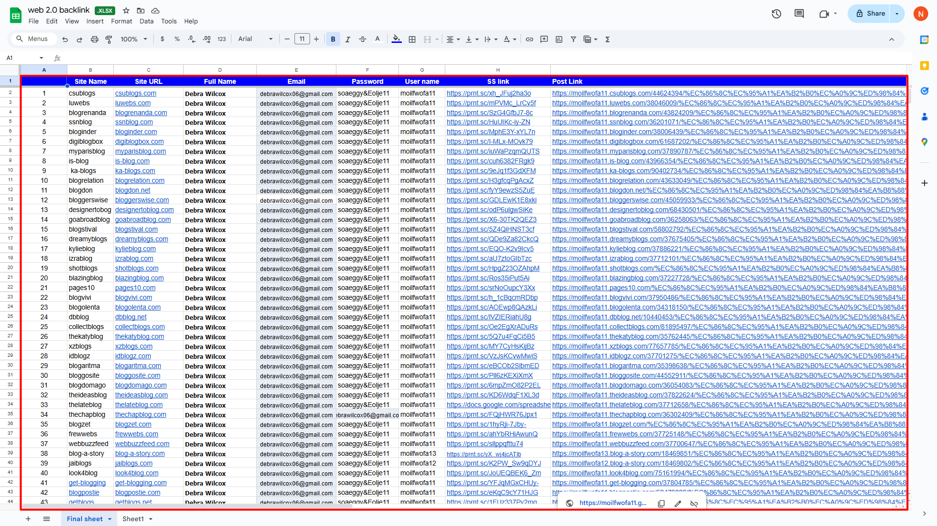Switch to Sheet1 tab
937x526 pixels.
pyautogui.click(x=133, y=519)
